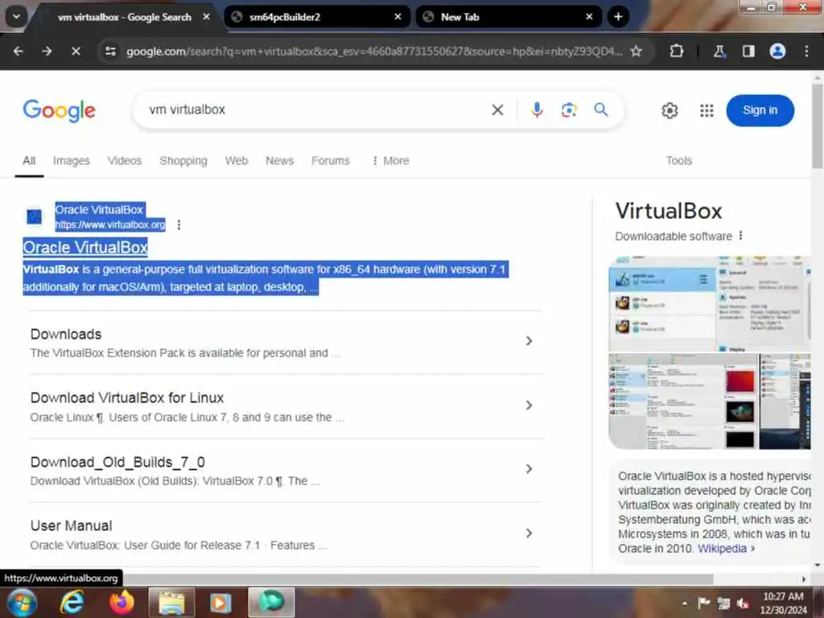Open Windows Explorer folder on taskbar
This screenshot has height=618, width=824.
click(171, 602)
